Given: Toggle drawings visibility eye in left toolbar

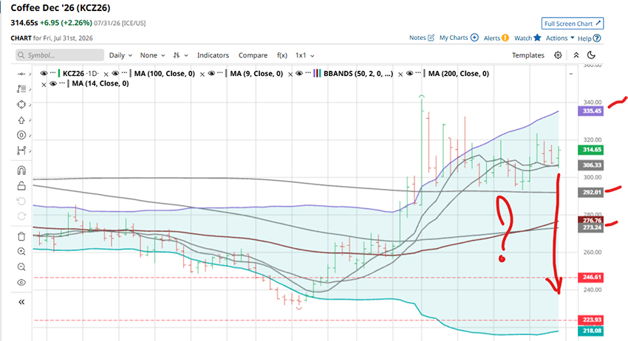Looking at the screenshot, I should click(x=21, y=283).
